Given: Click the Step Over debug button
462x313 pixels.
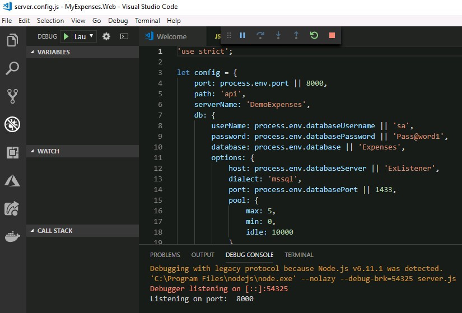Looking at the screenshot, I should pyautogui.click(x=260, y=35).
